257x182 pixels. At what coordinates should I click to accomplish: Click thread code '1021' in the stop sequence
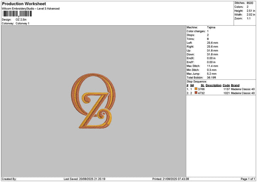tap(227, 93)
